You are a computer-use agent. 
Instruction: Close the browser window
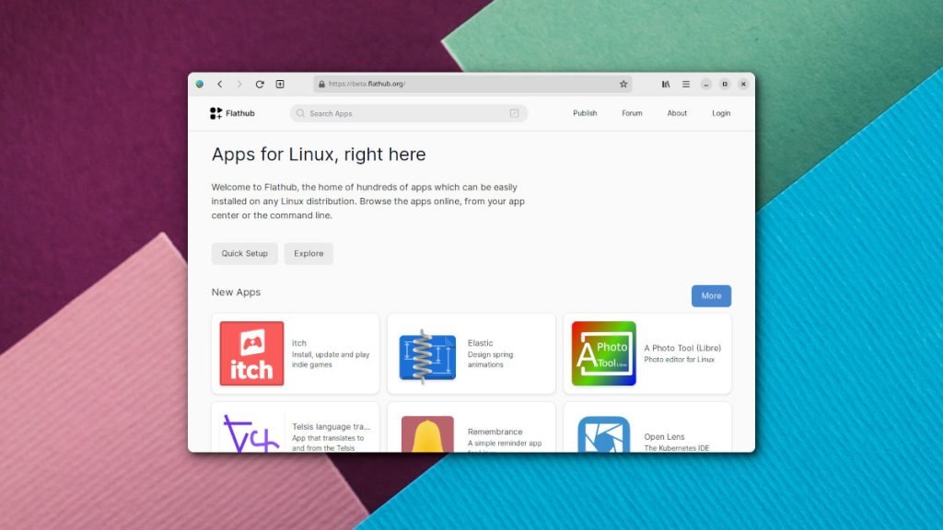743,84
